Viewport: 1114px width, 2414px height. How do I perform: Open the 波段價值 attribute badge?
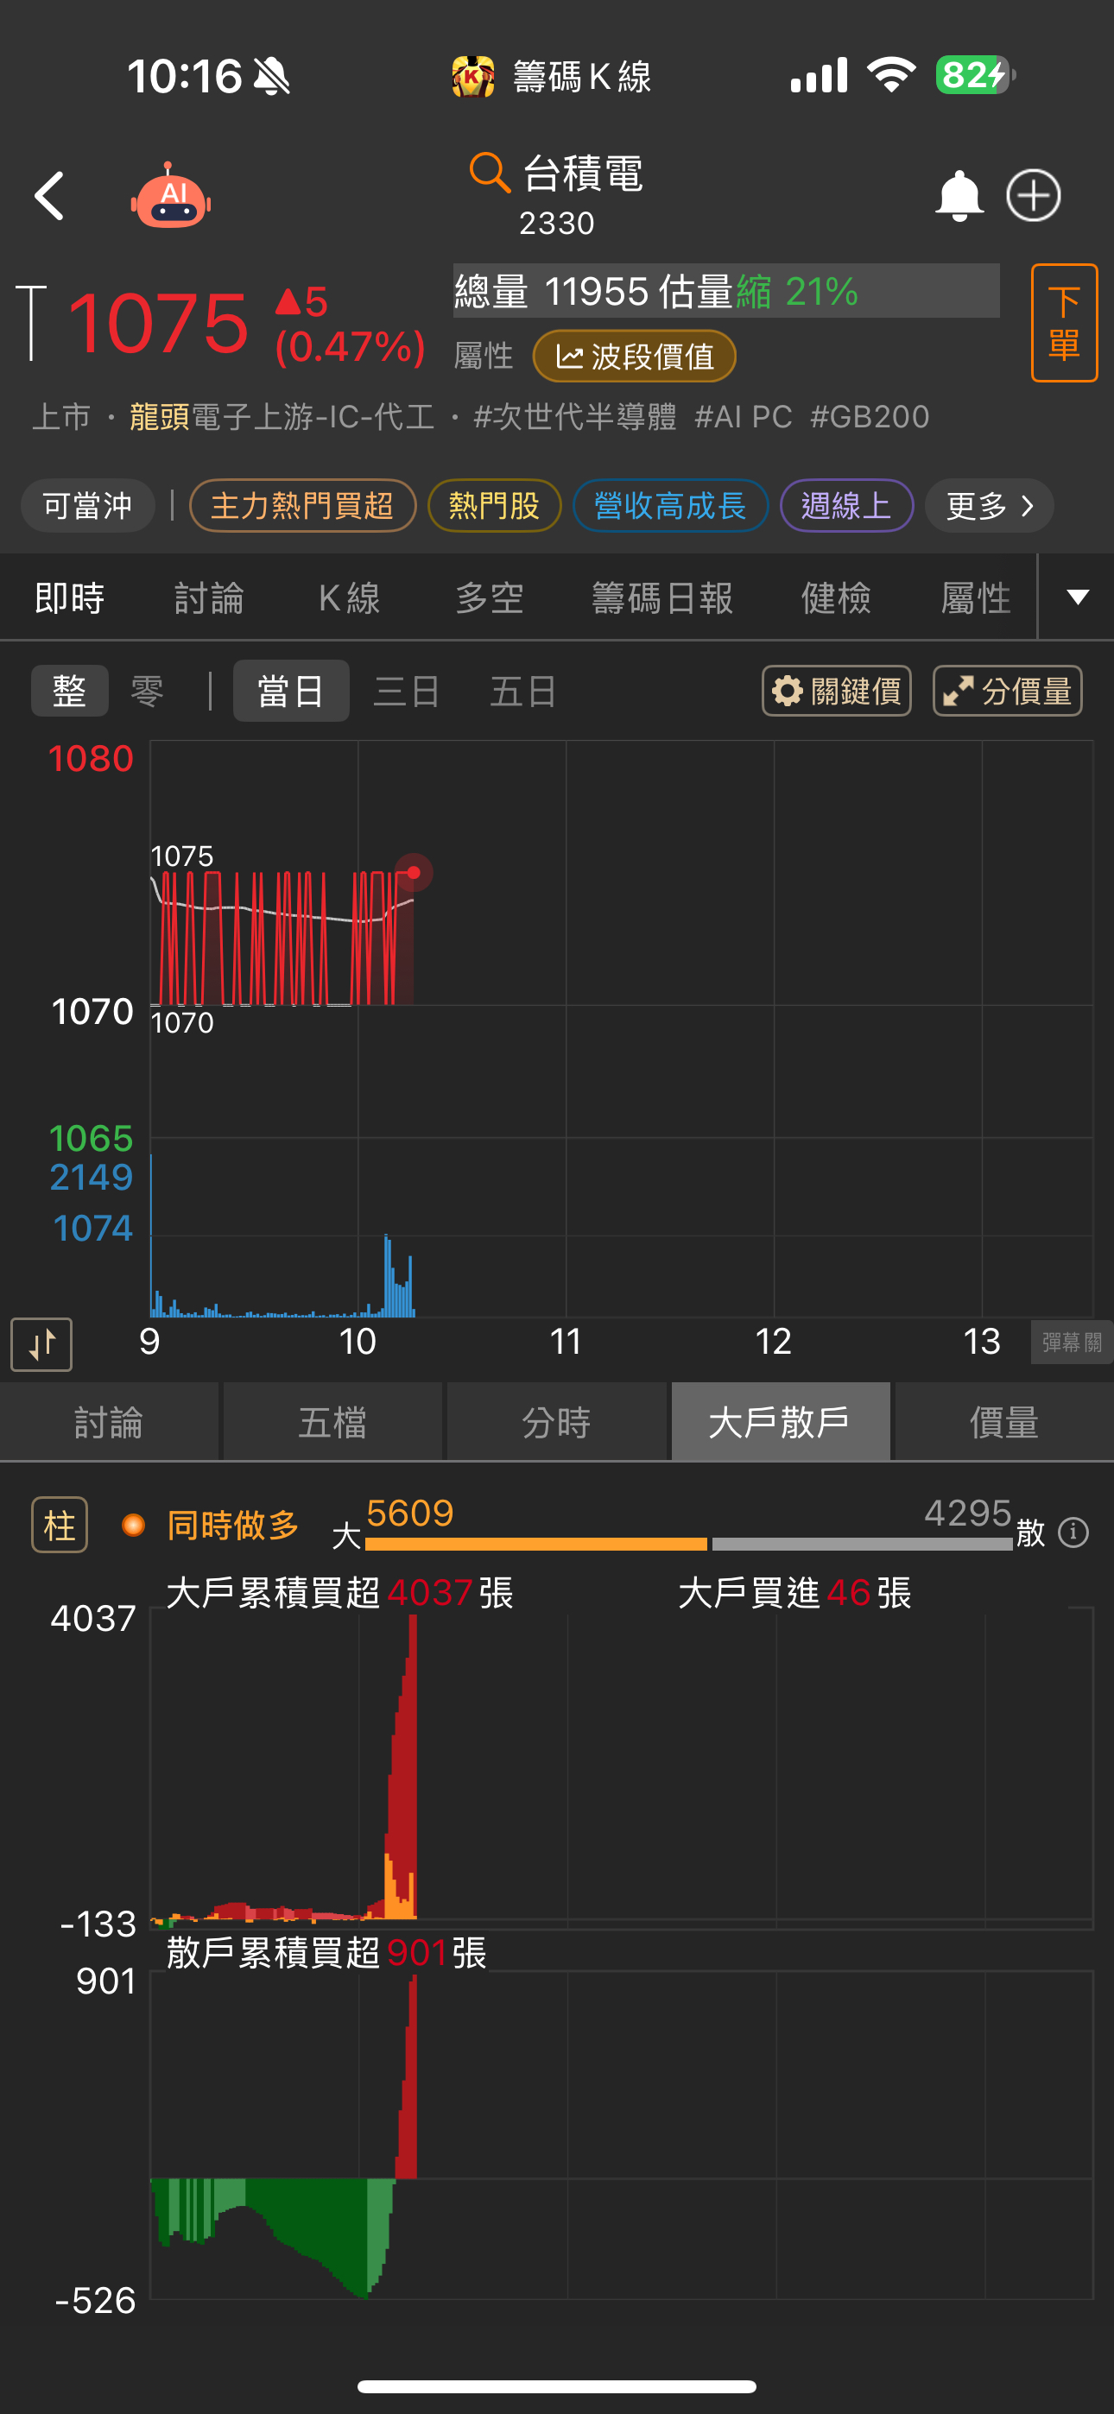pos(634,356)
